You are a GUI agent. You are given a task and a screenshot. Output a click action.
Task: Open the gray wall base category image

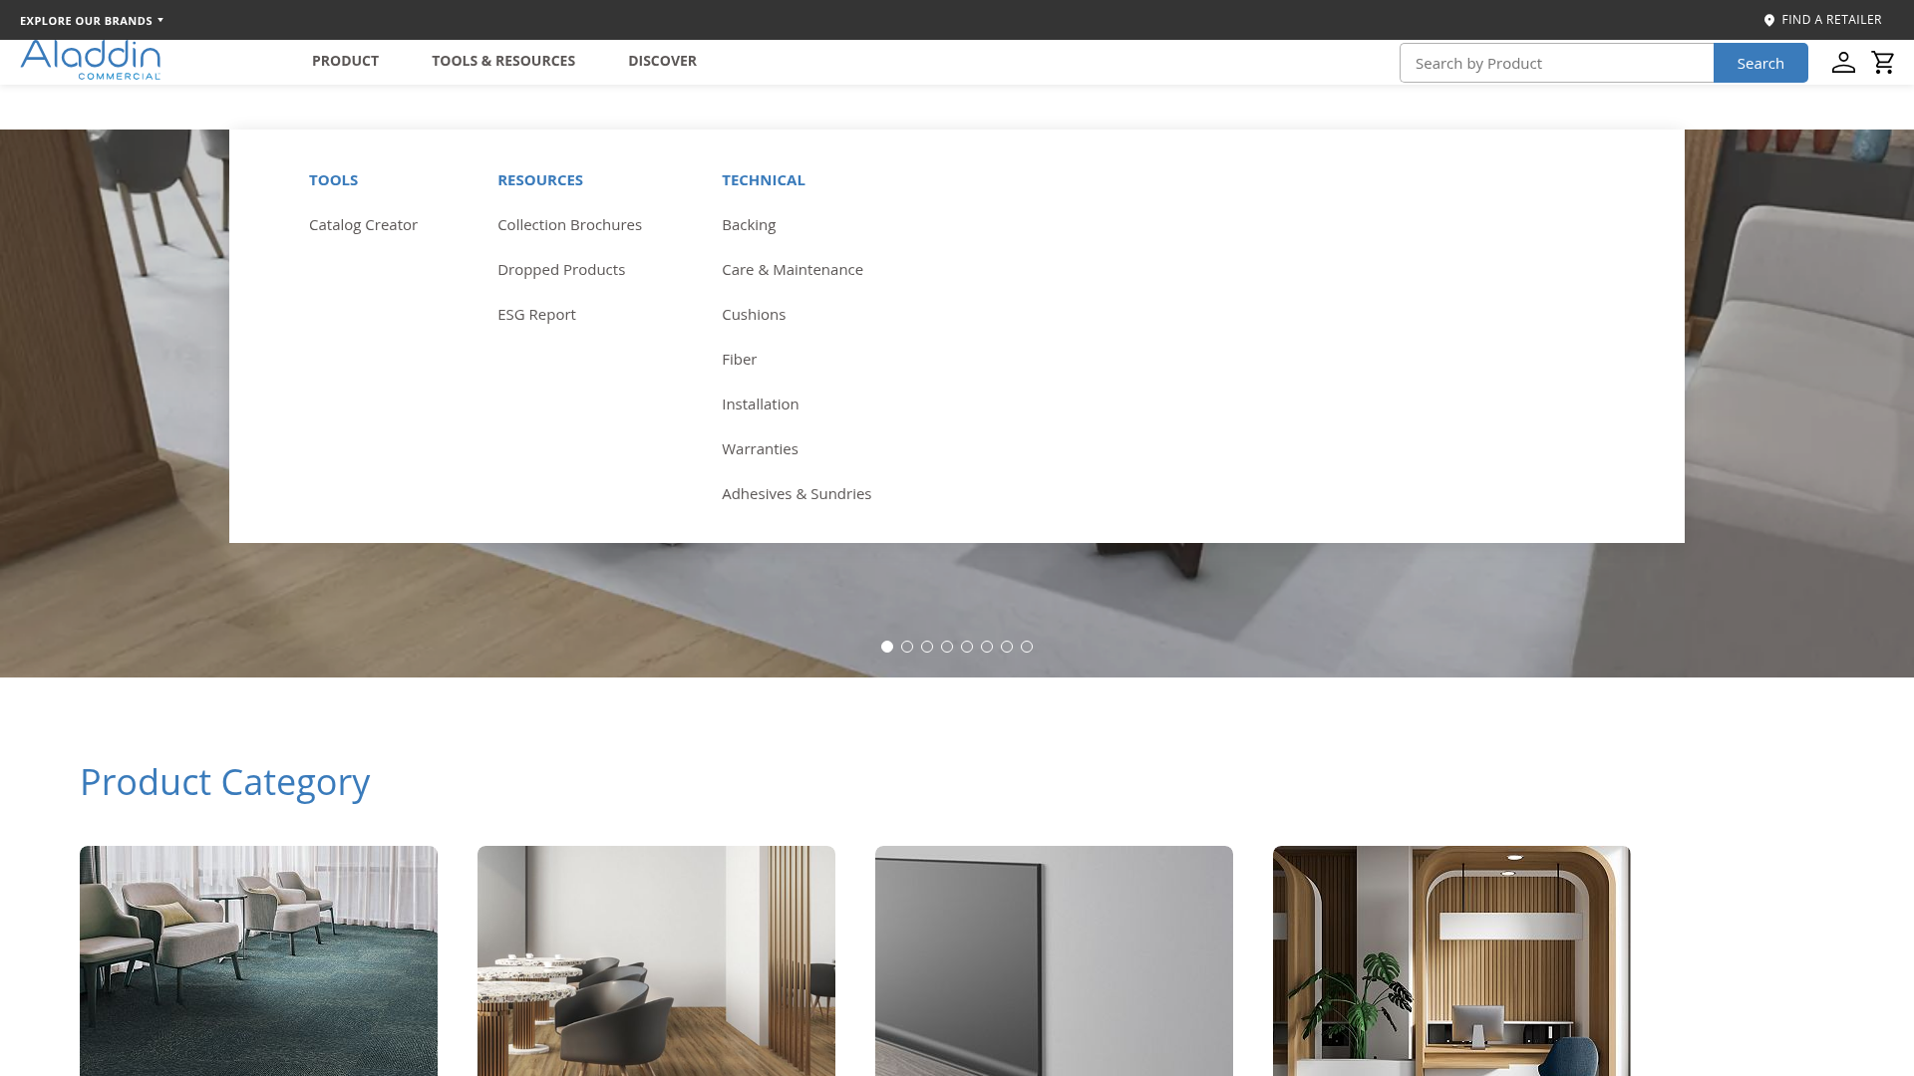pyautogui.click(x=1054, y=960)
